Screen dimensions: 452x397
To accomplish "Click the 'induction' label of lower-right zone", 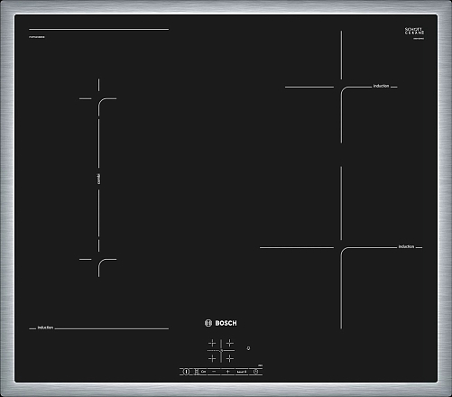I will coord(406,246).
